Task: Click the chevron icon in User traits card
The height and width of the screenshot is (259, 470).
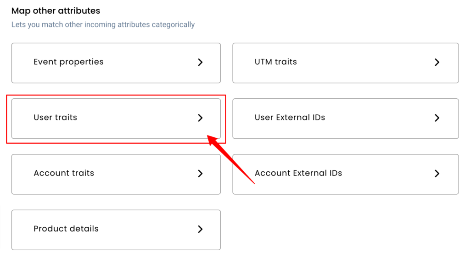Action: [x=200, y=118]
